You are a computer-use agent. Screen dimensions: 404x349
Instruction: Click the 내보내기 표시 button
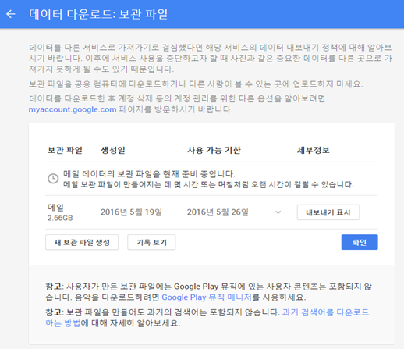[x=328, y=212]
